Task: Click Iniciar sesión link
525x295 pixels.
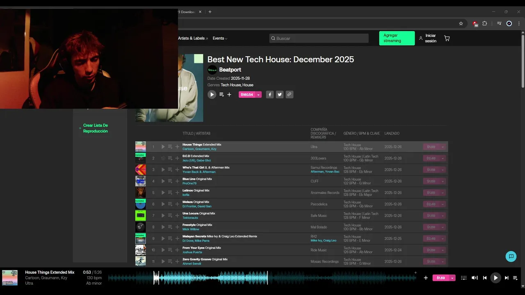Action: (427, 39)
